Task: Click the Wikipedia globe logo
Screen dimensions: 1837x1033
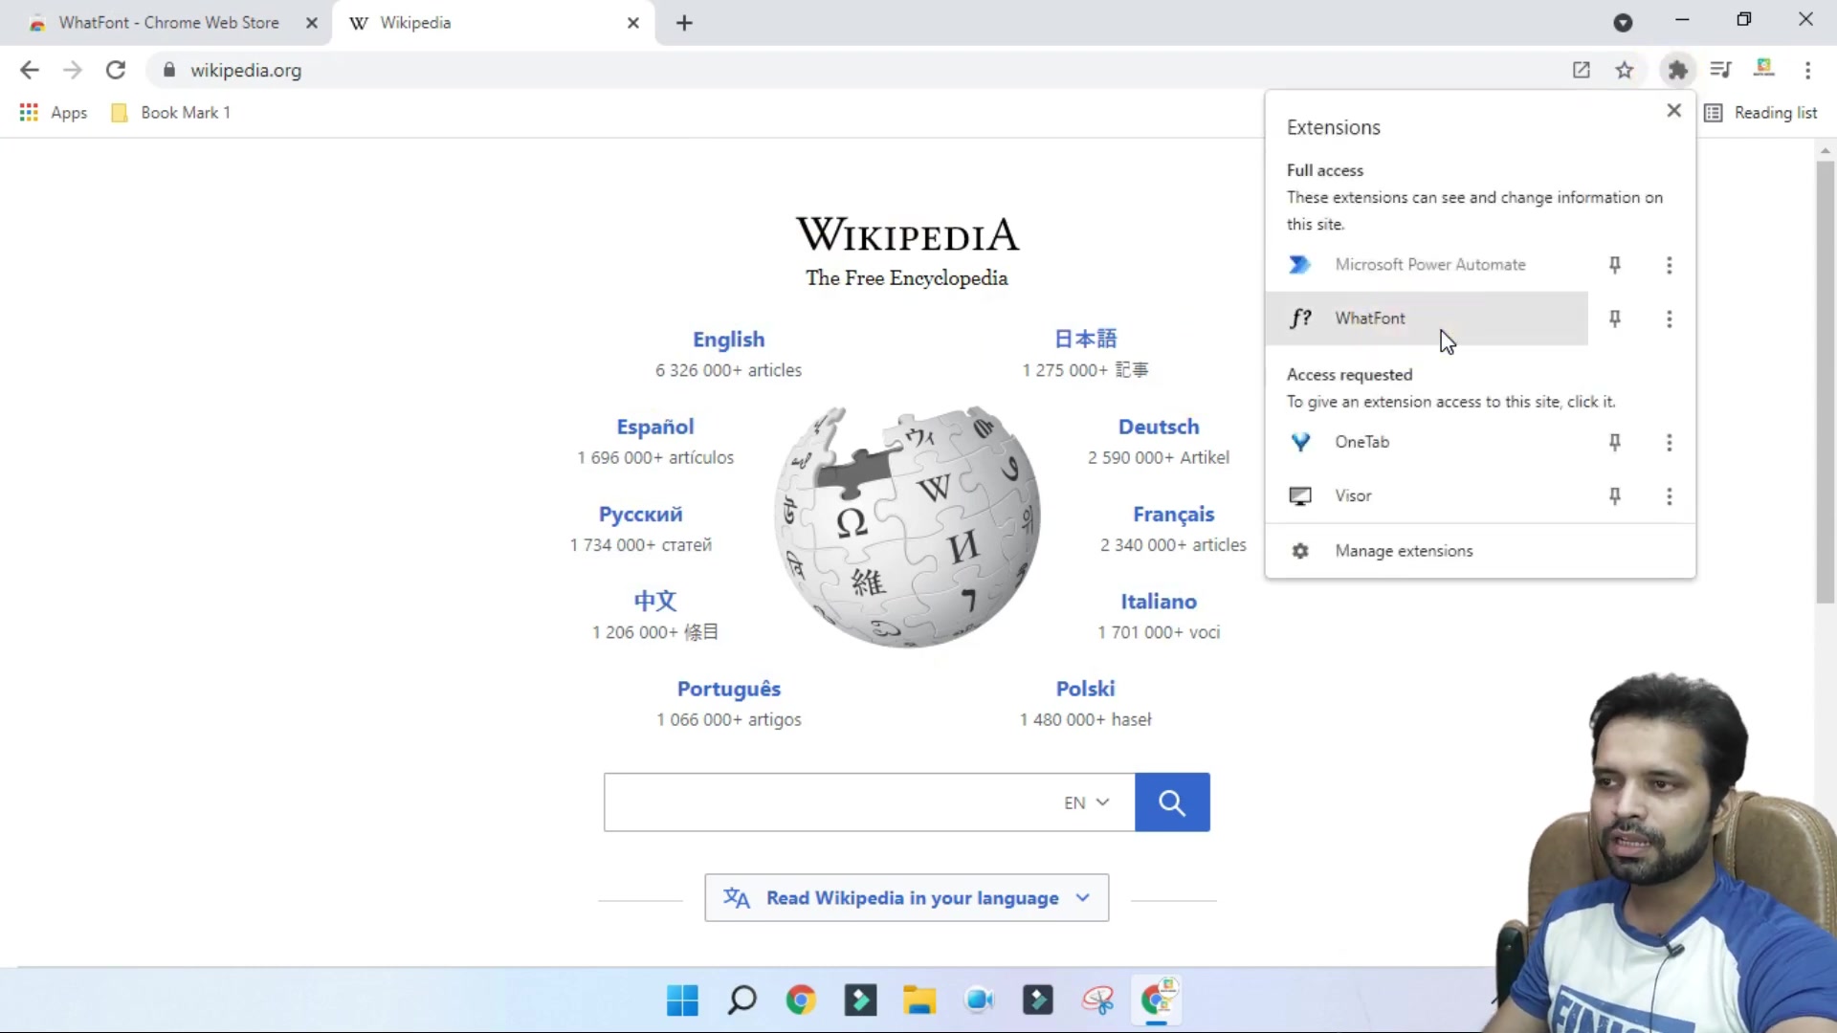Action: (x=907, y=526)
